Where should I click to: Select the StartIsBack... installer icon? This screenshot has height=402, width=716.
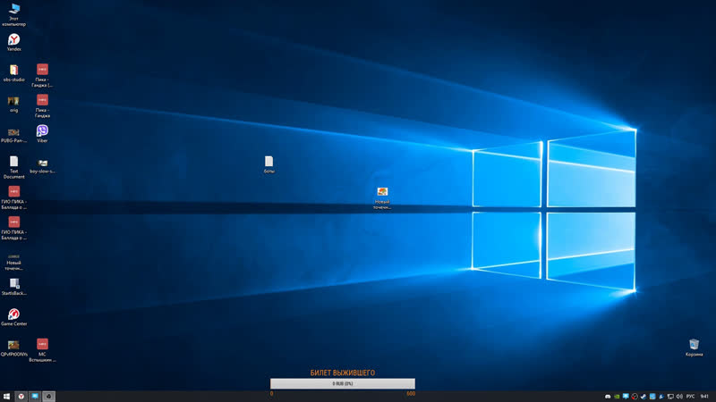[13, 287]
